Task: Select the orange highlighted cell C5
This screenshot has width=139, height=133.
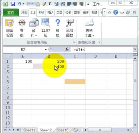Action: [x=75, y=81]
